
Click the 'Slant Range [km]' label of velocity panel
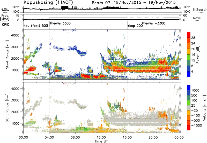pos(7,108)
